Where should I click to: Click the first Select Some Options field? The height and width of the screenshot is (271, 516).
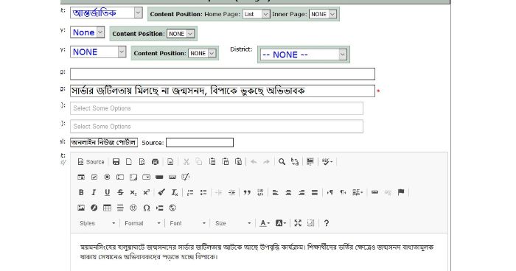tap(217, 108)
